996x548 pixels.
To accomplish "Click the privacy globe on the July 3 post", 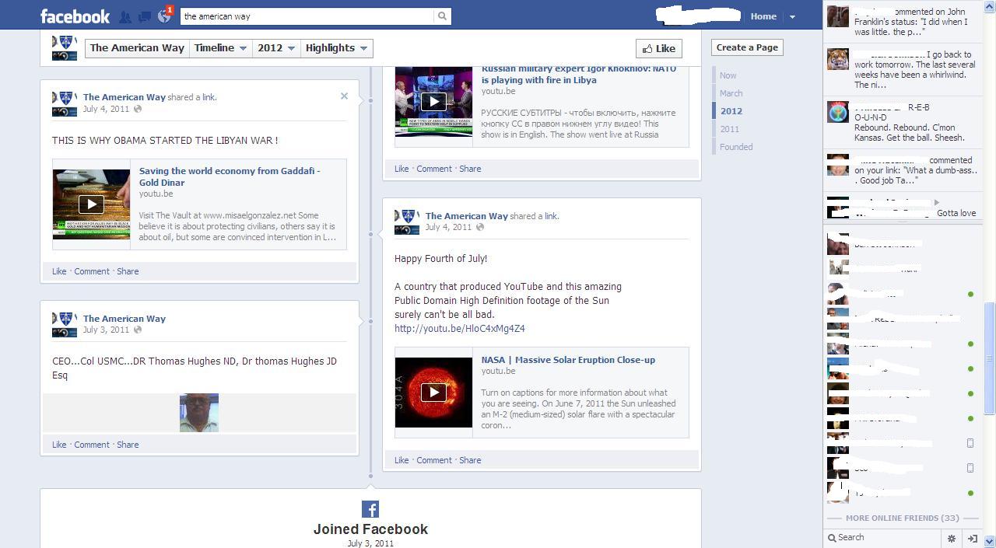I will click(138, 330).
